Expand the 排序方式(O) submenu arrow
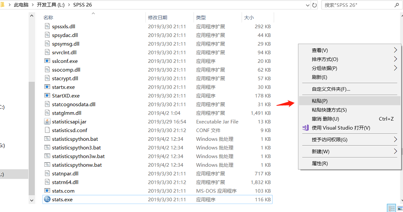 coord(395,59)
